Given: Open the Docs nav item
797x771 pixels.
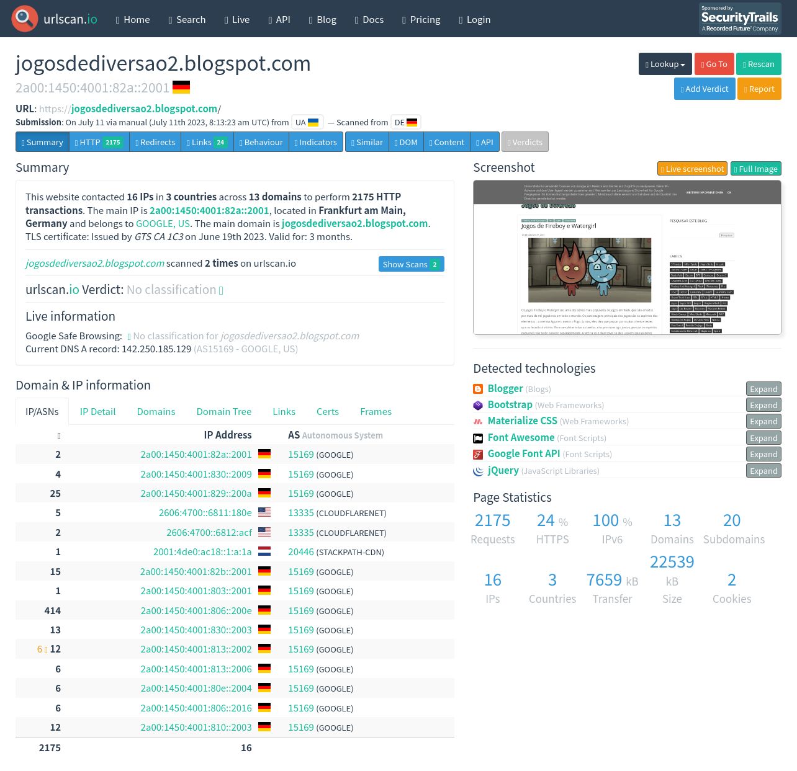Looking at the screenshot, I should [x=369, y=19].
